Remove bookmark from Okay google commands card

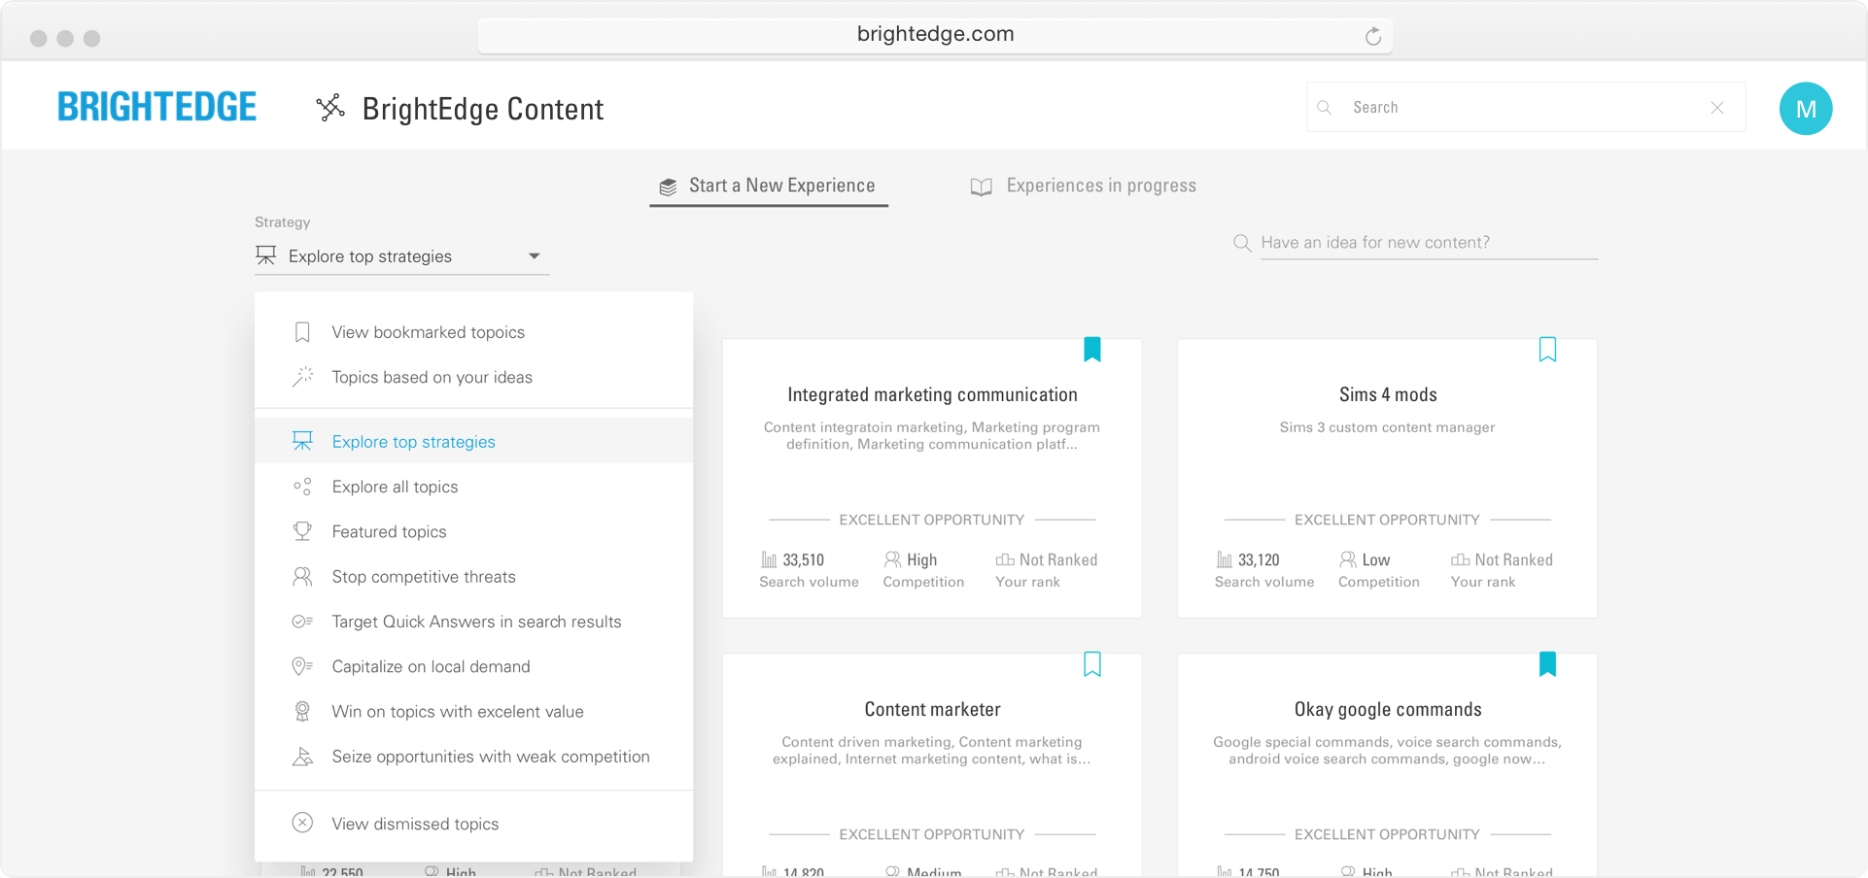coord(1547,664)
